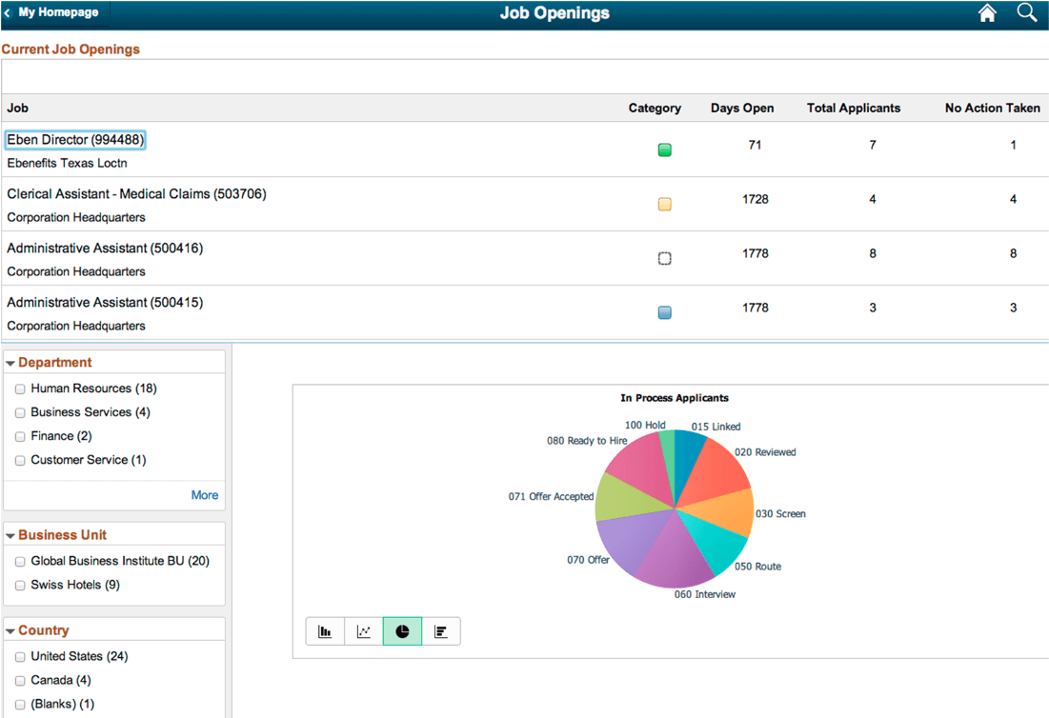Click the Home icon in the header

pyautogui.click(x=987, y=12)
